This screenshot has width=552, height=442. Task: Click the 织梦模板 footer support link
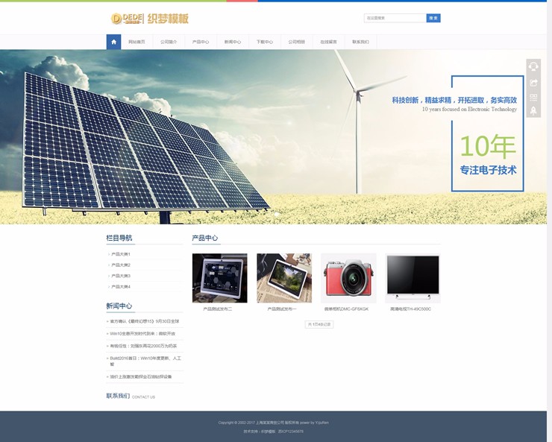pos(268,432)
